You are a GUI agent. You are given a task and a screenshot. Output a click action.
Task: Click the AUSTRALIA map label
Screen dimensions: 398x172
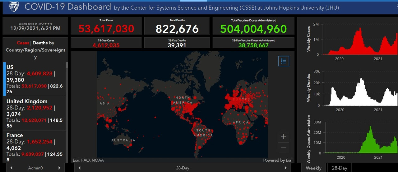pyautogui.click(x=123, y=140)
